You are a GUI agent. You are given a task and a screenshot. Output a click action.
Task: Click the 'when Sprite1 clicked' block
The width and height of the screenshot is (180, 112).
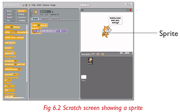[x=14, y=37]
